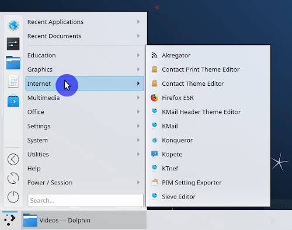This screenshot has width=292, height=230.
Task: Launch KMail text entry
Action: (170, 126)
